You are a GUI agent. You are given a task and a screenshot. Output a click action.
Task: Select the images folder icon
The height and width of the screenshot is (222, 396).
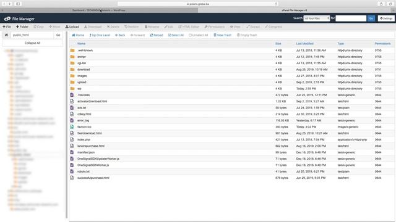coord(72,76)
